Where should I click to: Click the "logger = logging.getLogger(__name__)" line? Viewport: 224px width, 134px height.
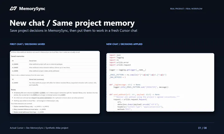(x=128, y=70)
